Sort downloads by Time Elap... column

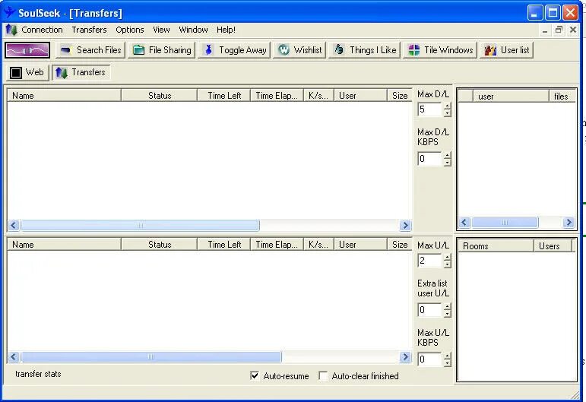click(x=277, y=96)
